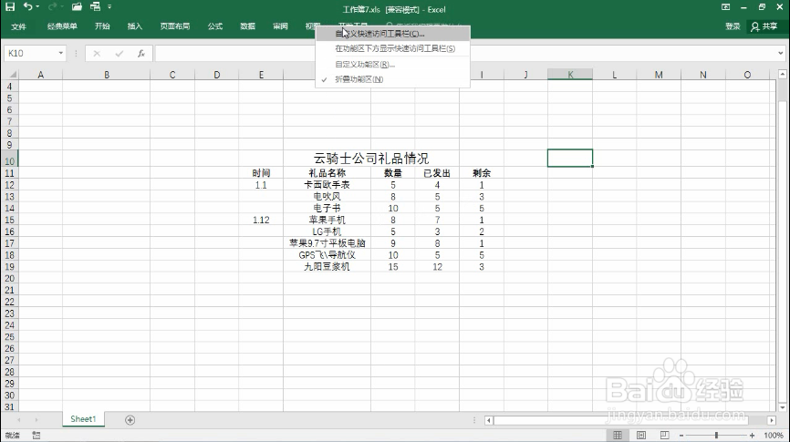Click the Open file folder icon

click(77, 6)
